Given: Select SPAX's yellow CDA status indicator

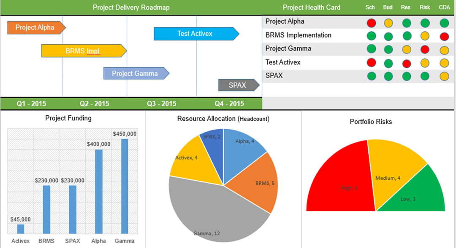Looking at the screenshot, I should (x=444, y=77).
